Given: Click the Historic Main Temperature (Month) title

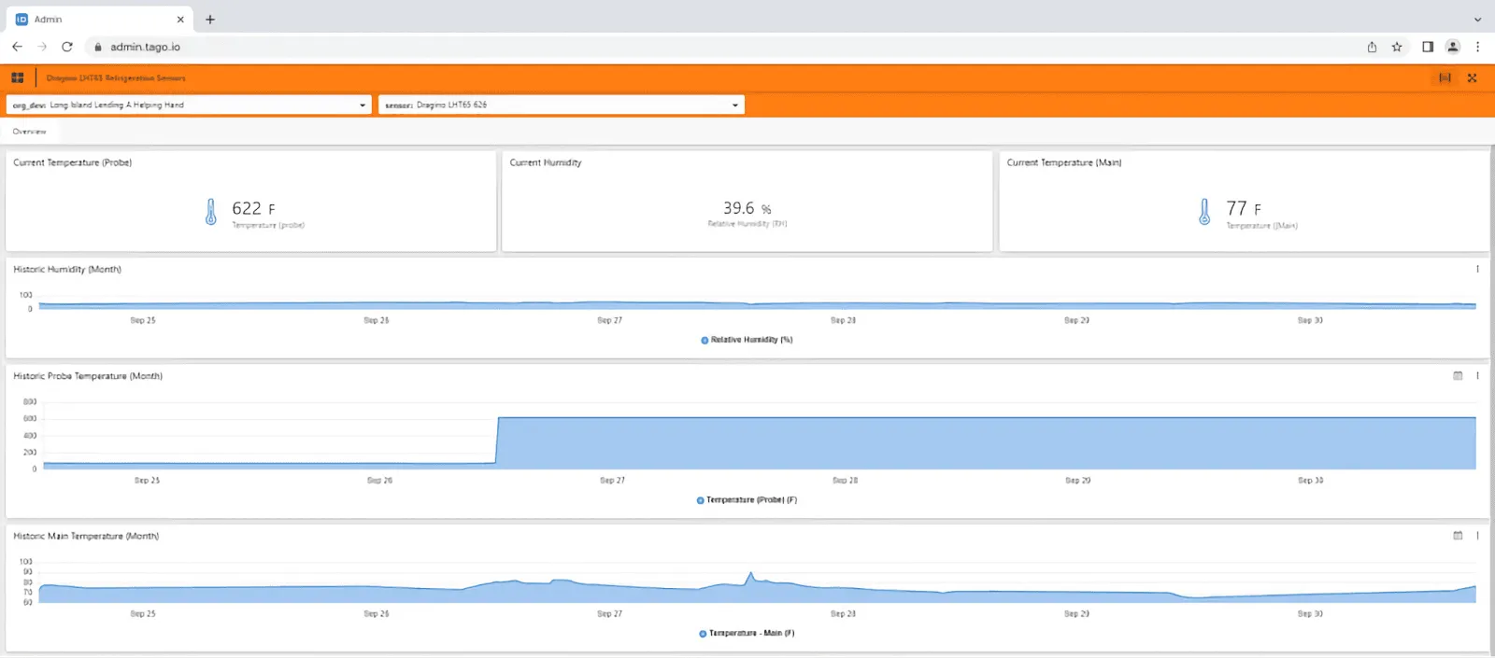Looking at the screenshot, I should 86,536.
